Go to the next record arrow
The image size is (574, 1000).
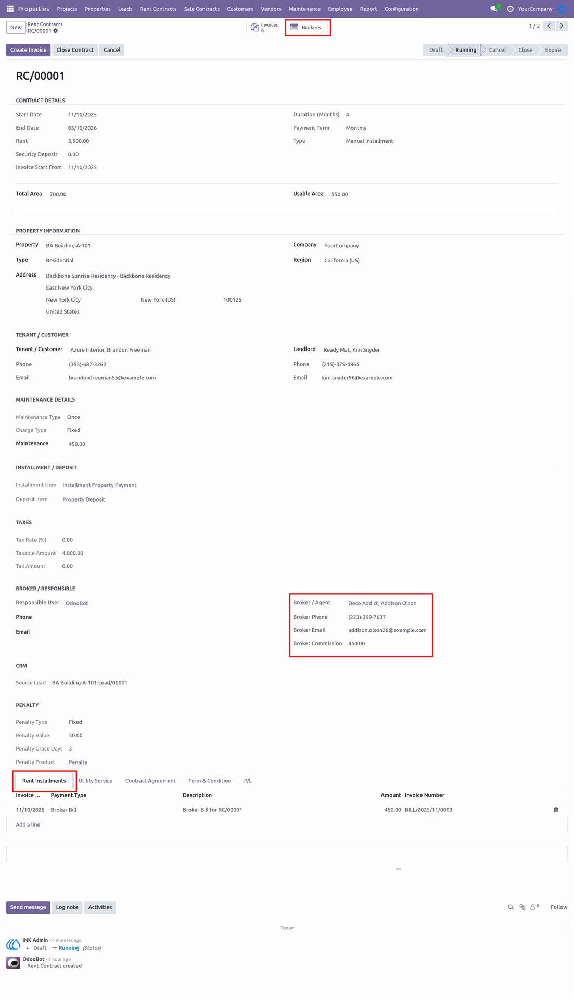pos(562,26)
